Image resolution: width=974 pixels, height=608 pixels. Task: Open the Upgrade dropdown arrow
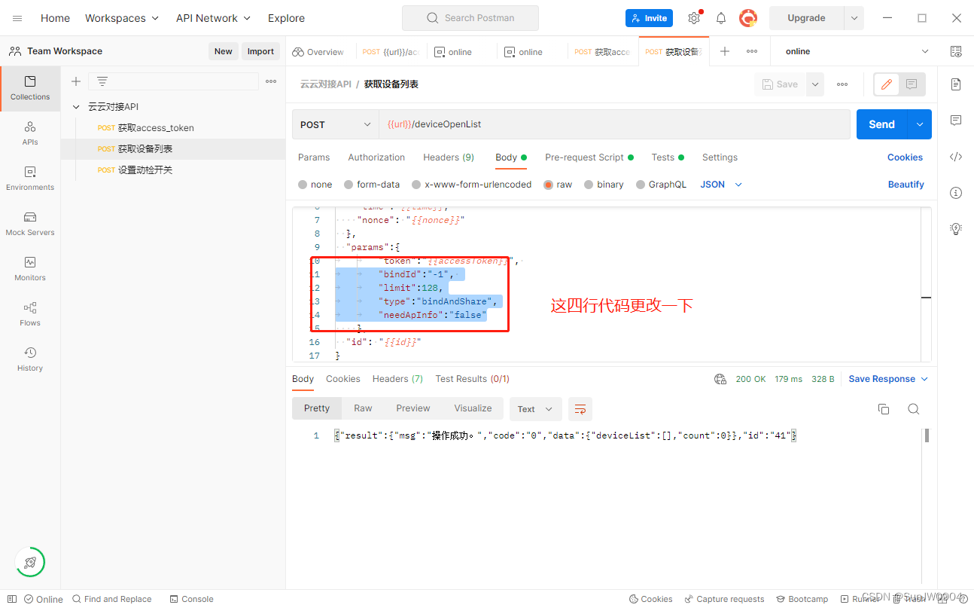(854, 18)
